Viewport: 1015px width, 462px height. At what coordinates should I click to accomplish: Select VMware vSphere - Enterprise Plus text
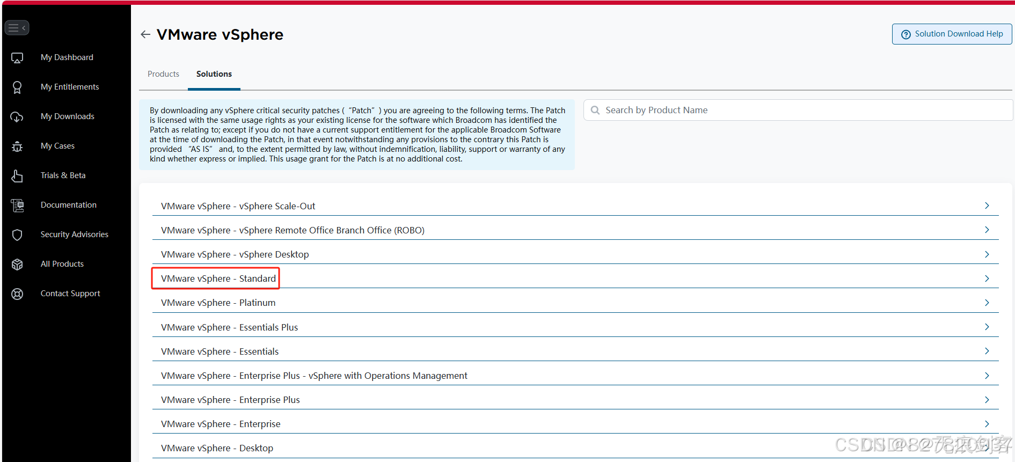pos(230,400)
